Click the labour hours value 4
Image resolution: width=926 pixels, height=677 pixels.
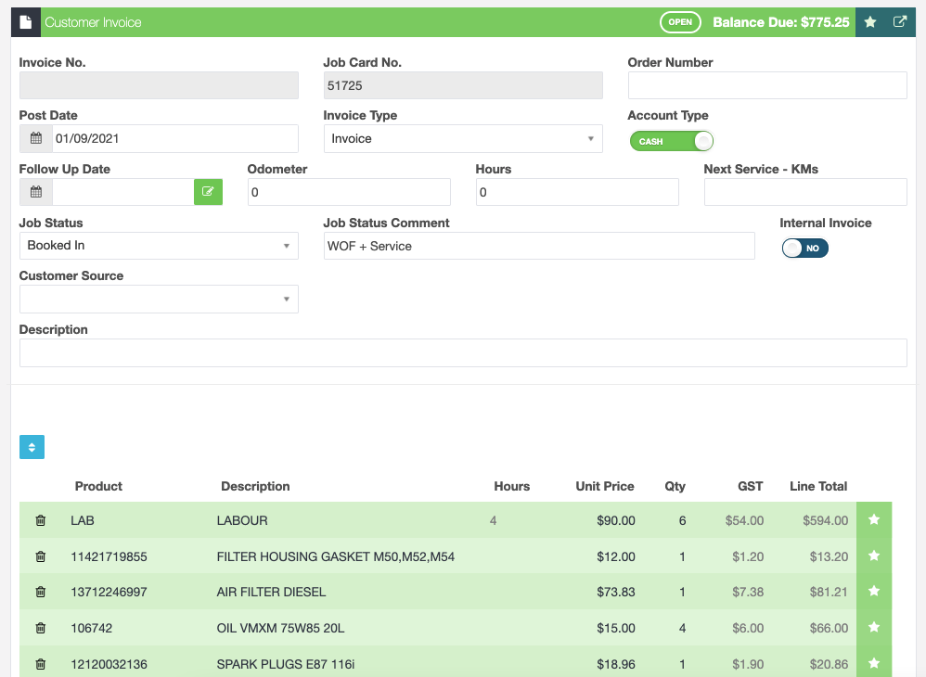point(493,520)
